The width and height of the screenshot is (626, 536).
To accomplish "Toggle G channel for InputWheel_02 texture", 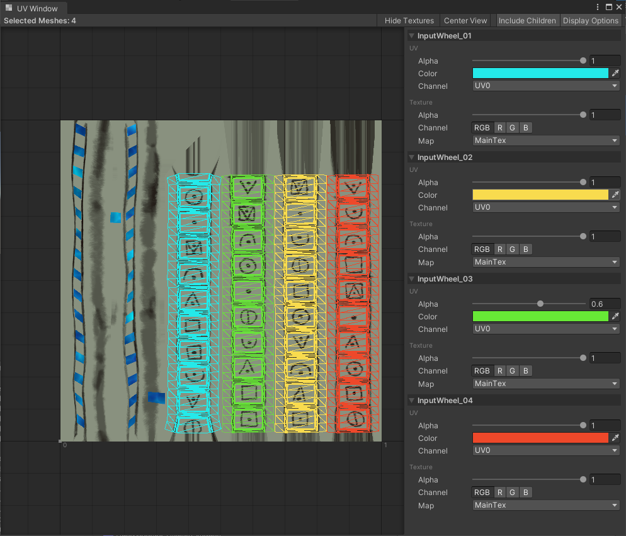I will [512, 249].
